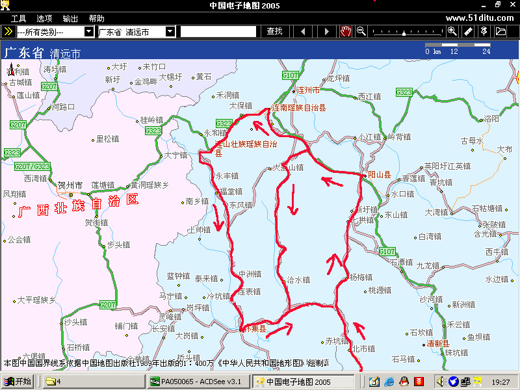Click 中洲镇 label on map
The image size is (520, 390).
point(250,274)
